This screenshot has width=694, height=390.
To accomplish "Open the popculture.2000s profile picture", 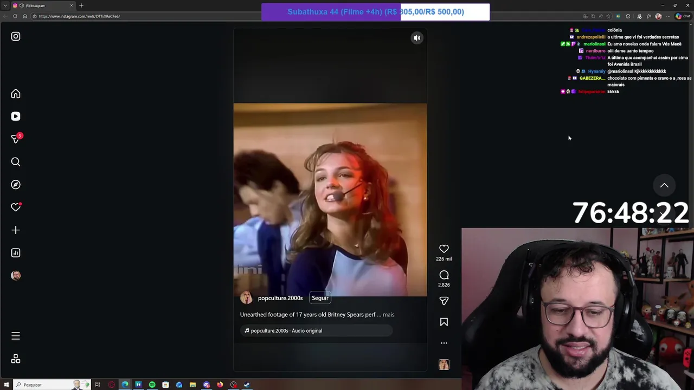I will coord(246,298).
